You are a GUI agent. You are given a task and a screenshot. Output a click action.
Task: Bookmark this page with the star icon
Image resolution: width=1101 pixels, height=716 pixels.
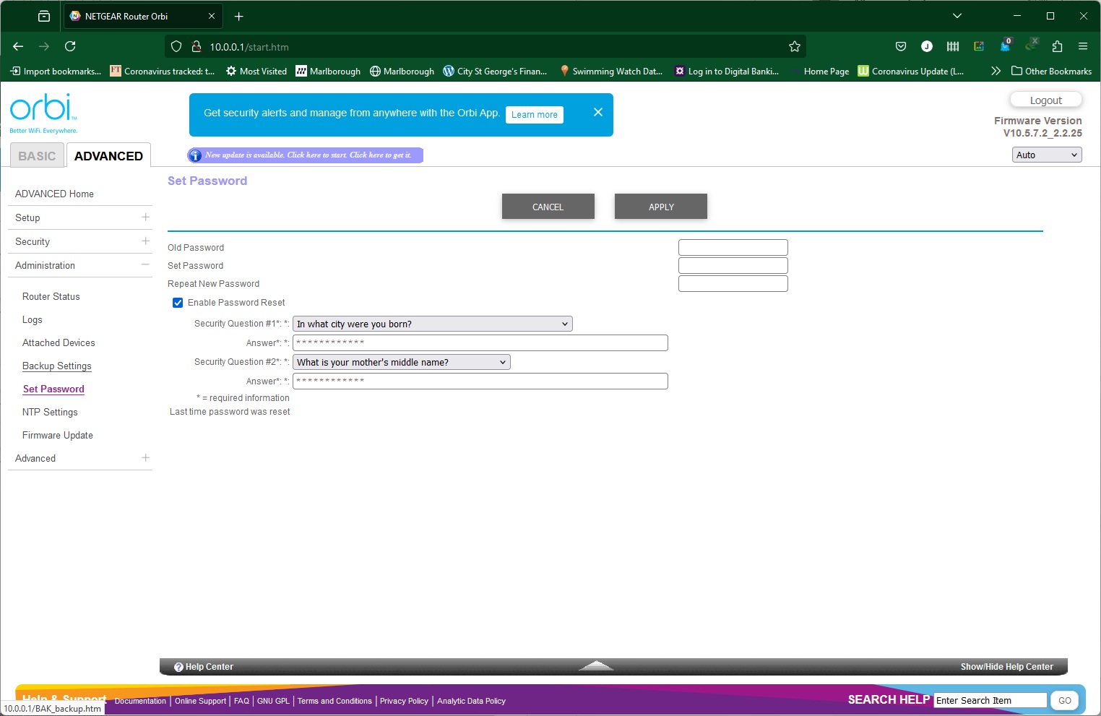pyautogui.click(x=795, y=46)
